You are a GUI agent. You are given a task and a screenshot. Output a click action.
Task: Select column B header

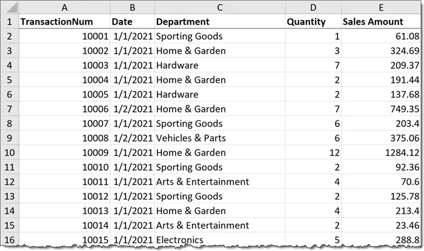132,7
